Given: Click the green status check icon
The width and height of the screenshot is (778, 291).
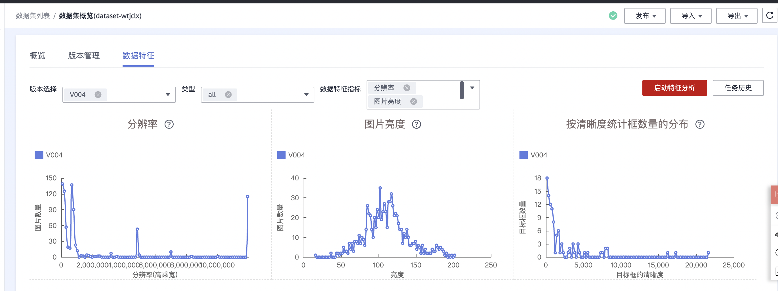Looking at the screenshot, I should 613,15.
